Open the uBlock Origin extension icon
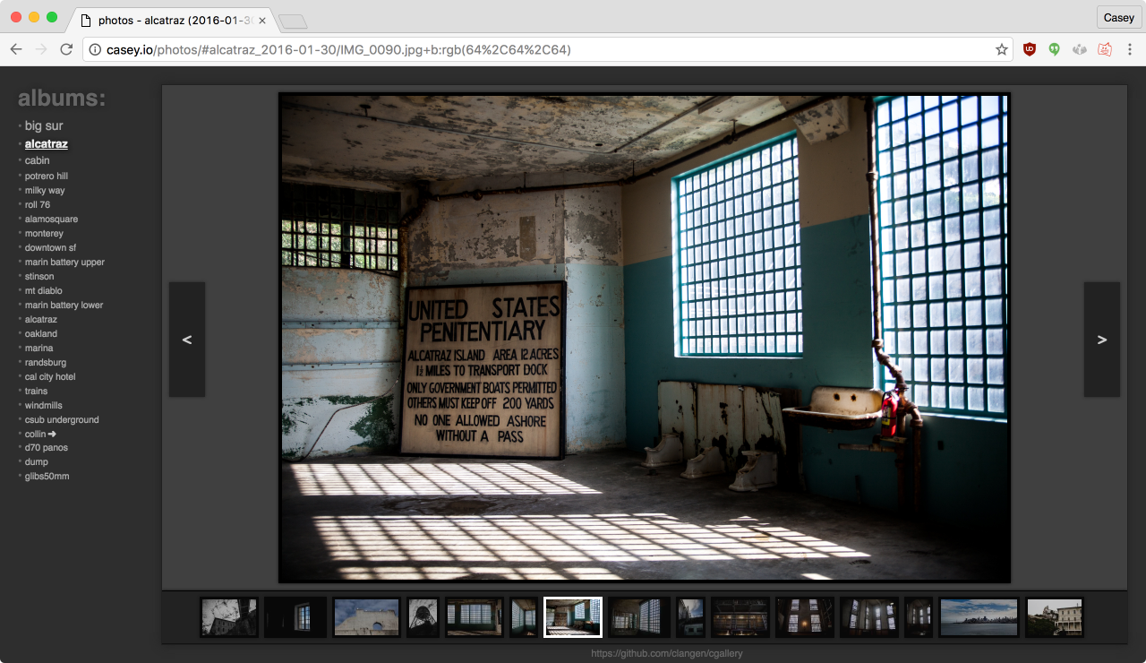 [x=1030, y=49]
